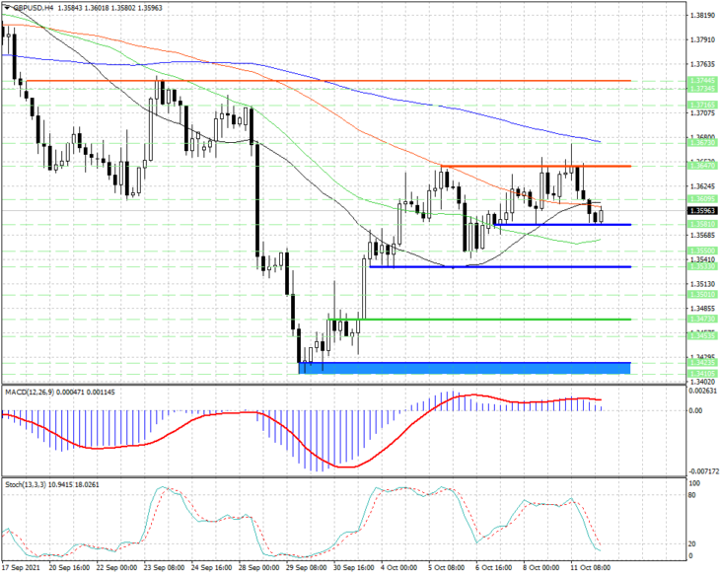Click the Stoch(13,3,3) indicator label
720x576 pixels.
[25, 484]
